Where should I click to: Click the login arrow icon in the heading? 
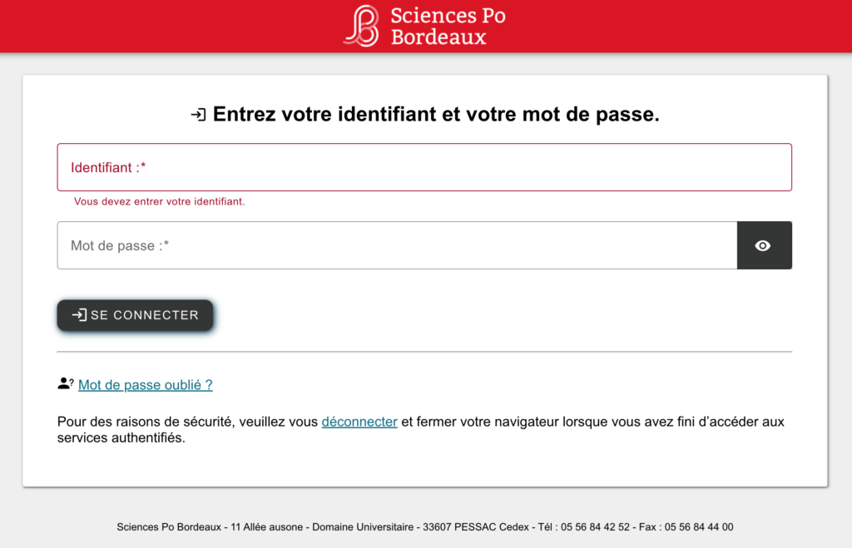point(198,114)
